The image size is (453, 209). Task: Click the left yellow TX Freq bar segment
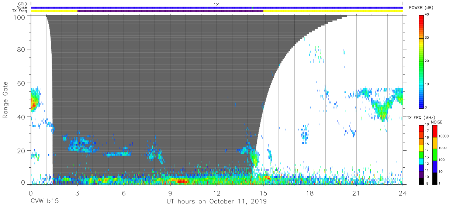[54, 11]
